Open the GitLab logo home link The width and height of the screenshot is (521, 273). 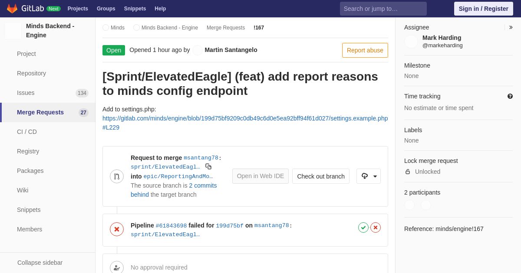click(26, 8)
